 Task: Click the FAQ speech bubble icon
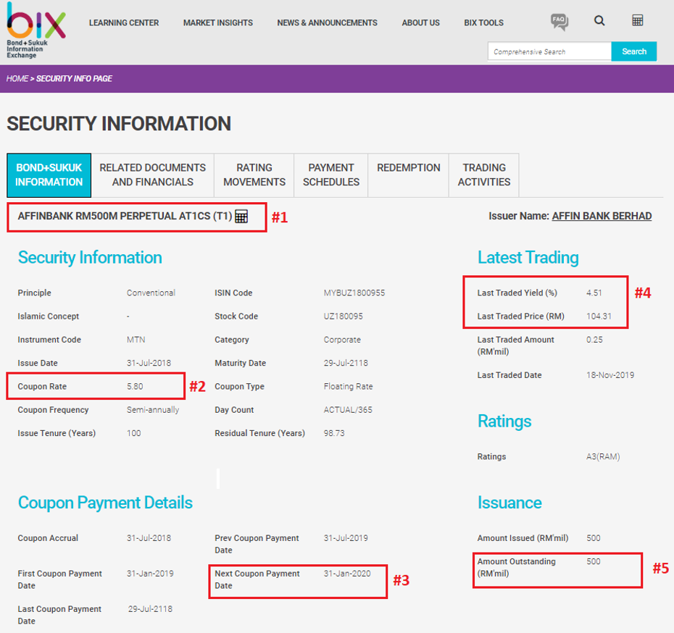pos(559,22)
